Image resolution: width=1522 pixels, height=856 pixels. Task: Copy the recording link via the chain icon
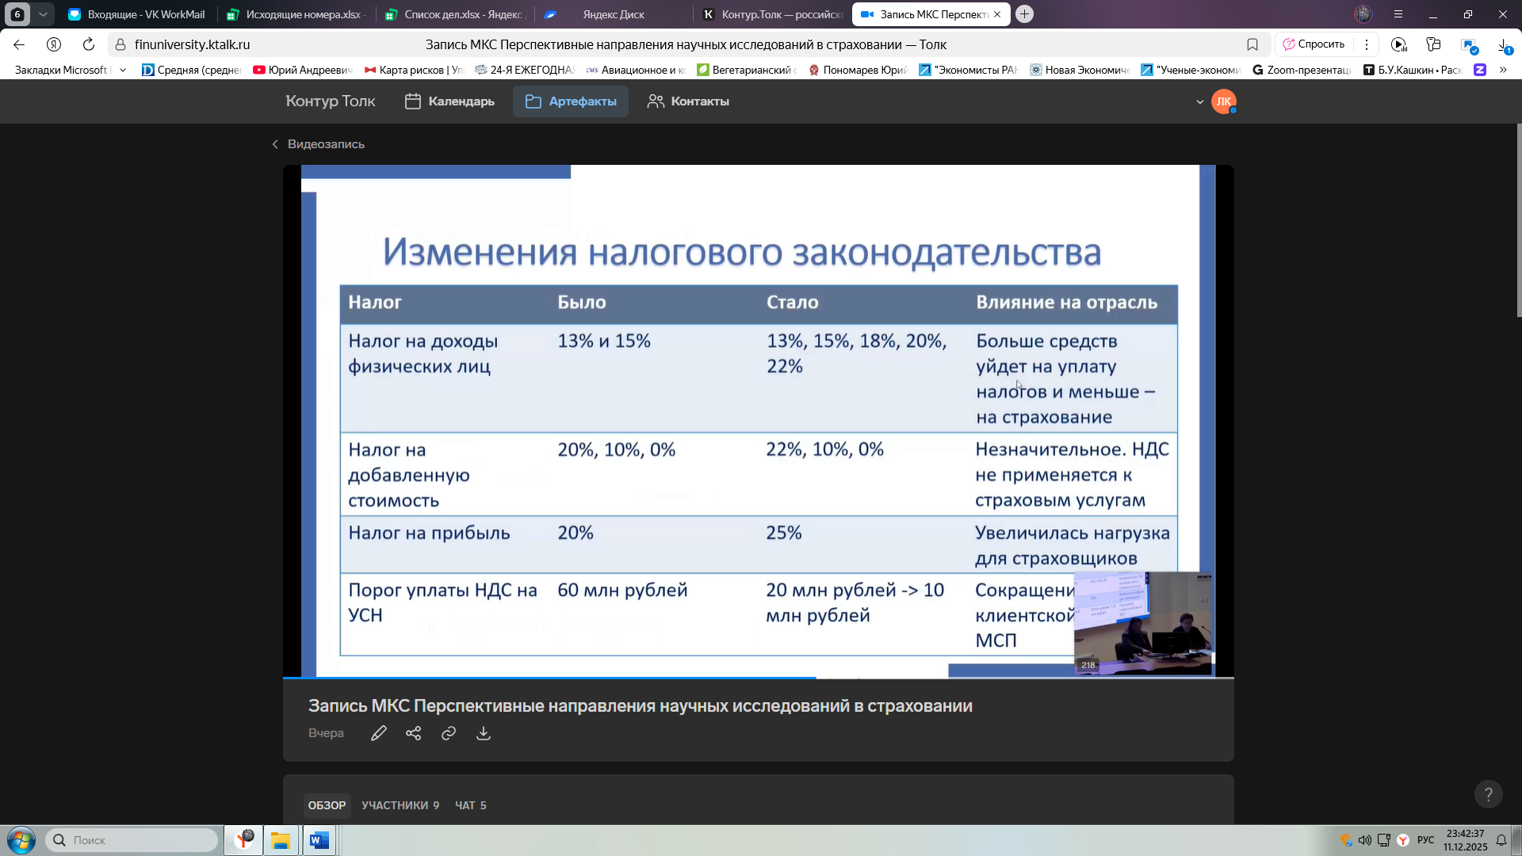(449, 733)
